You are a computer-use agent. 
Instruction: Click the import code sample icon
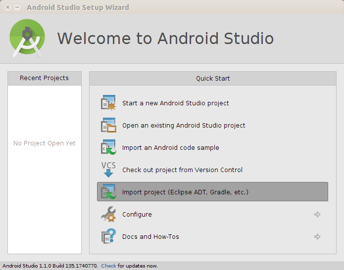108,147
